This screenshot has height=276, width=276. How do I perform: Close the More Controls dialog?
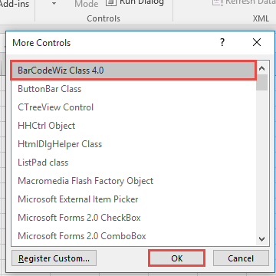click(257, 42)
